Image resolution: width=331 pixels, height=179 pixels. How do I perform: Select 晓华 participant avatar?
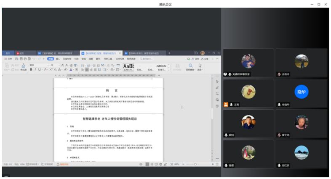coord(302,92)
